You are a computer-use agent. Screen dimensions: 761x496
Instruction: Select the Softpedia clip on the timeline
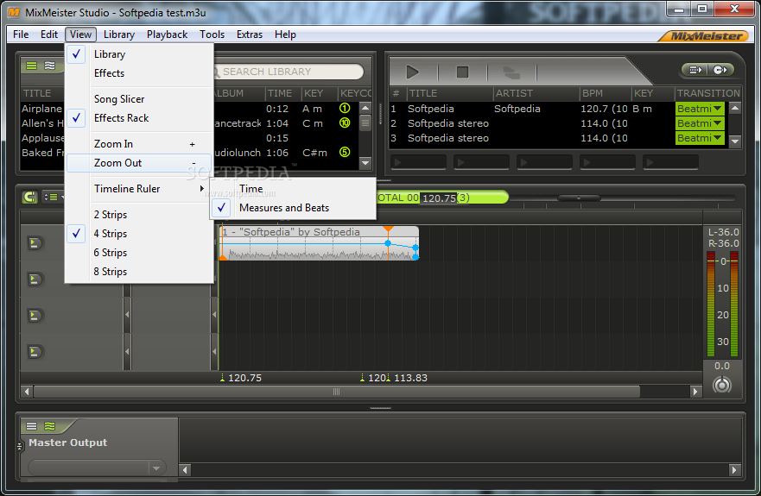(320, 243)
